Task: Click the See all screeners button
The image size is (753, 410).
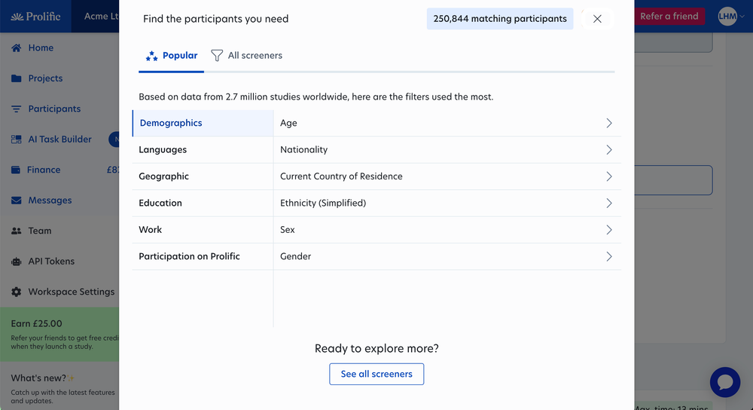Action: click(x=376, y=374)
